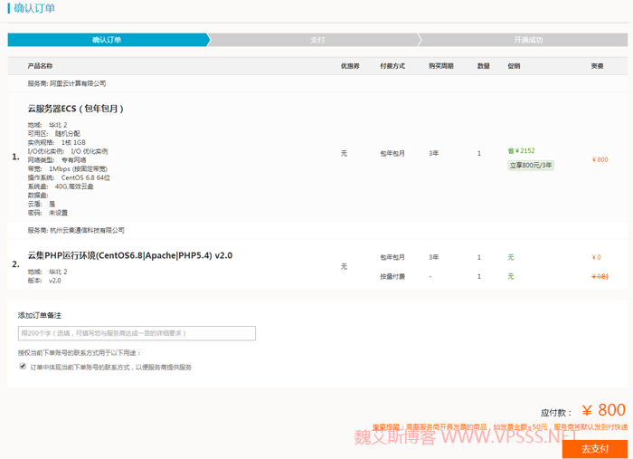Toggle the contact info authorization checkbox

coord(23,367)
